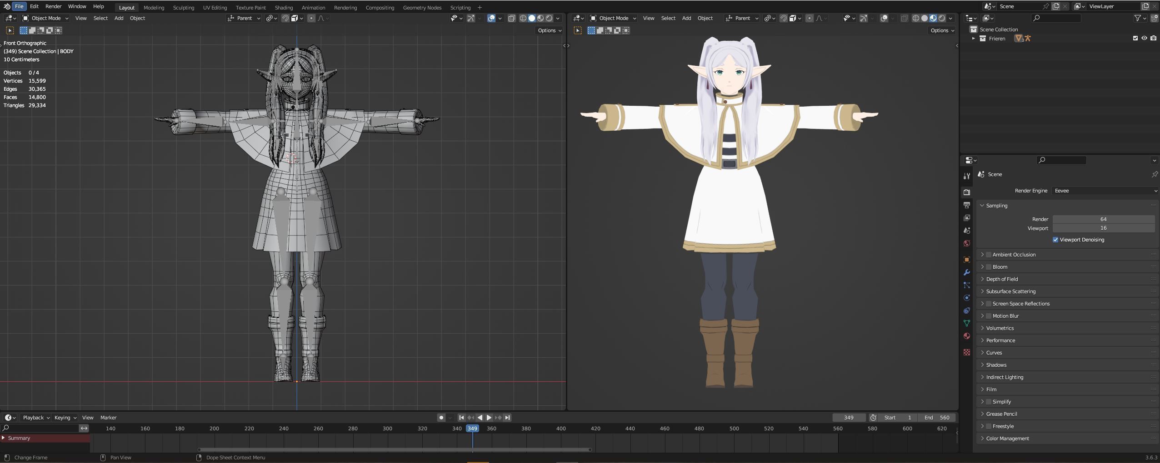
Task: Open the File menu
Action: coord(19,6)
